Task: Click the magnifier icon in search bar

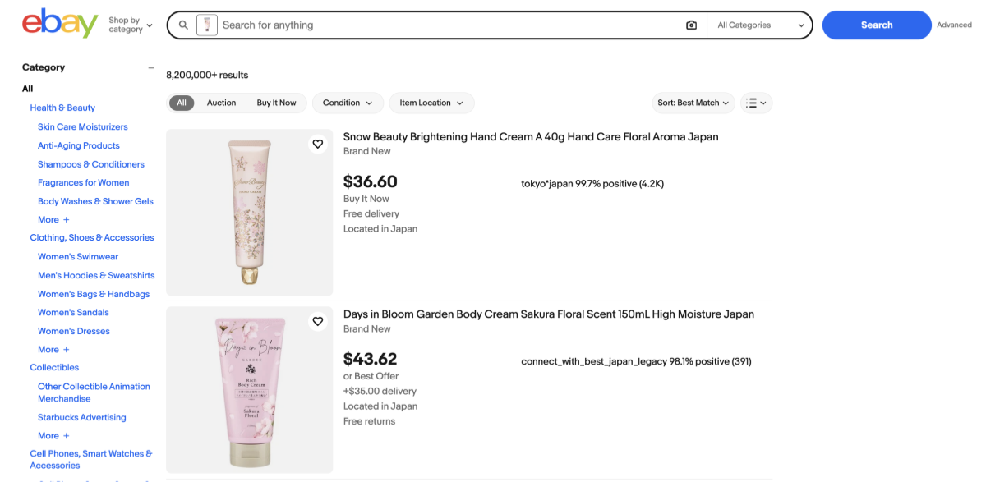Action: tap(183, 25)
